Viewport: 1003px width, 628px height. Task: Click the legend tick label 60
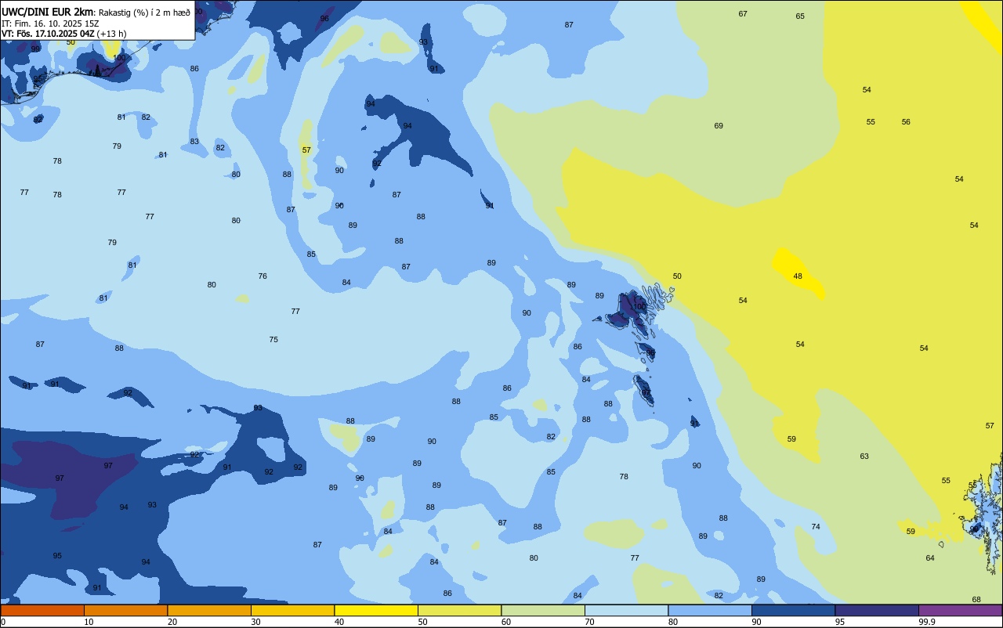coord(506,622)
